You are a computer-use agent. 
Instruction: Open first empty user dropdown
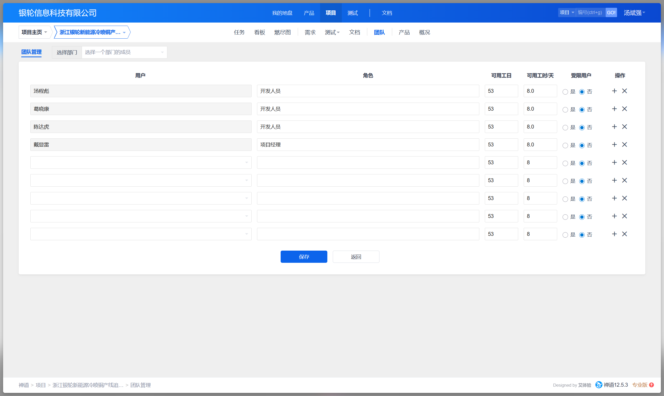(141, 162)
